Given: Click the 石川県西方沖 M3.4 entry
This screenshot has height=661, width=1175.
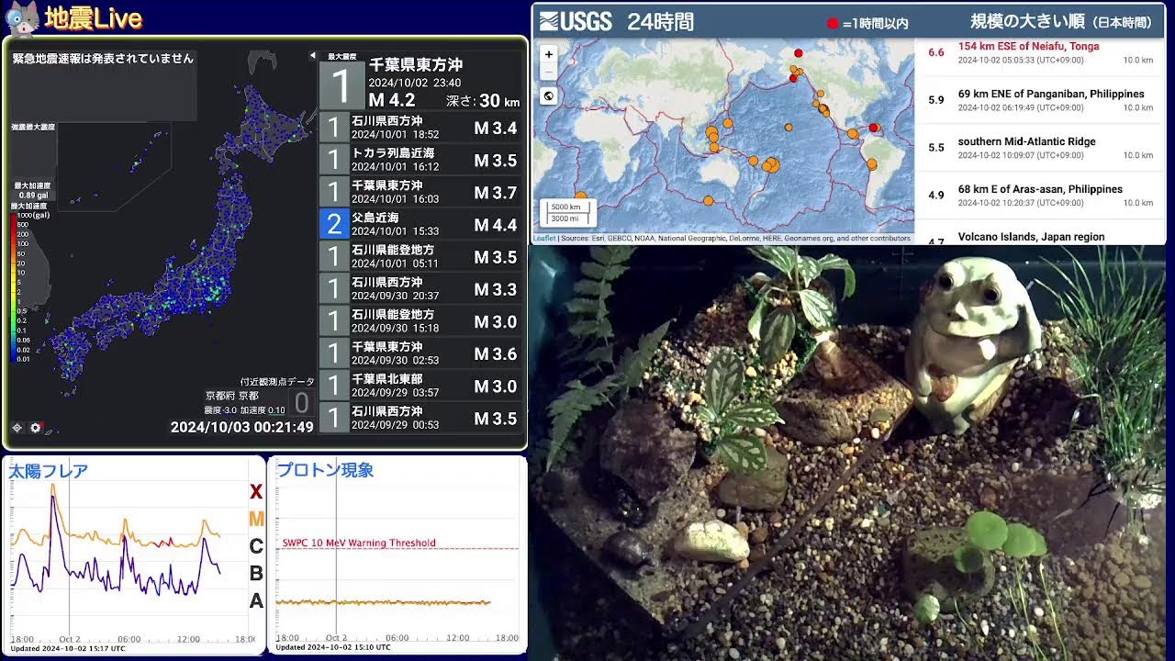Looking at the screenshot, I should pyautogui.click(x=420, y=128).
